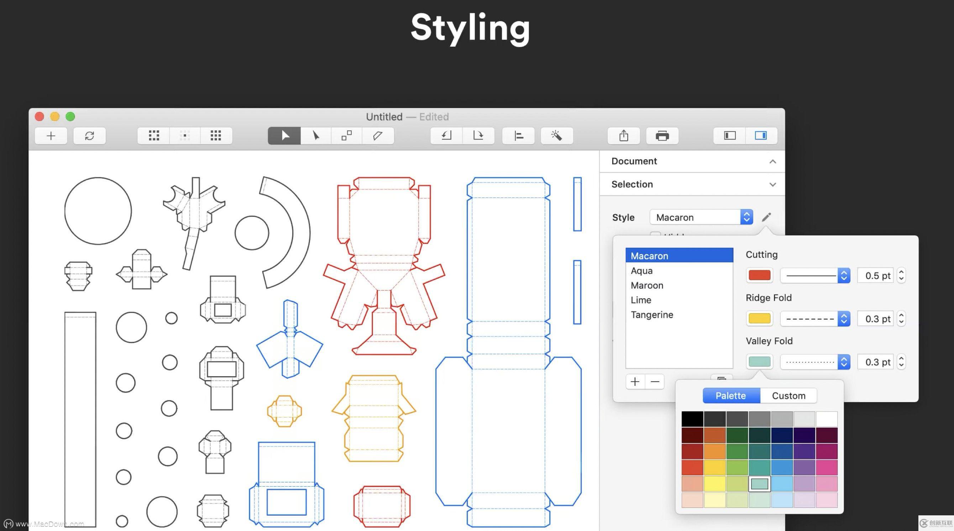The width and height of the screenshot is (954, 531).
Task: Click the Document section header
Action: pyautogui.click(x=692, y=162)
